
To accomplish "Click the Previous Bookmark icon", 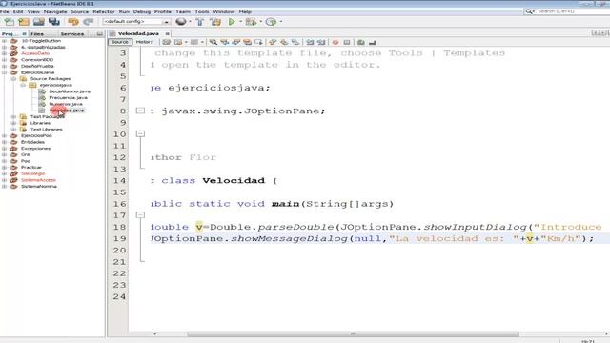I will (x=273, y=42).
